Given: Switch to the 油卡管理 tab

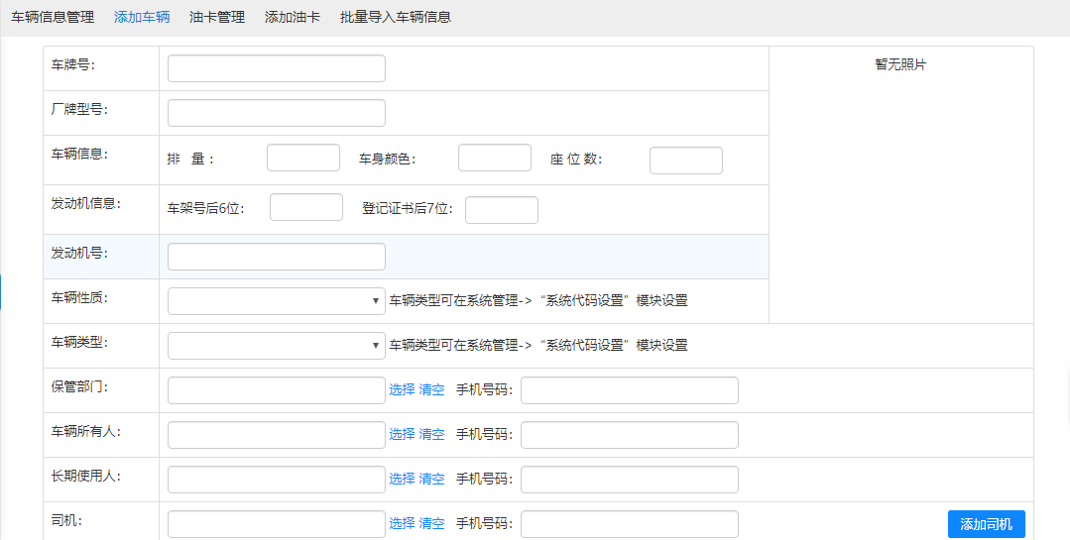Looking at the screenshot, I should pos(217,17).
